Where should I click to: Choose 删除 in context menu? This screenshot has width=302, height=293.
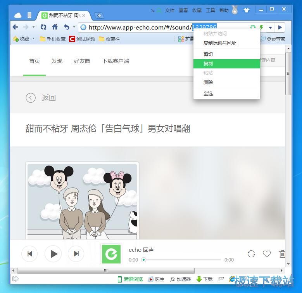pos(227,82)
